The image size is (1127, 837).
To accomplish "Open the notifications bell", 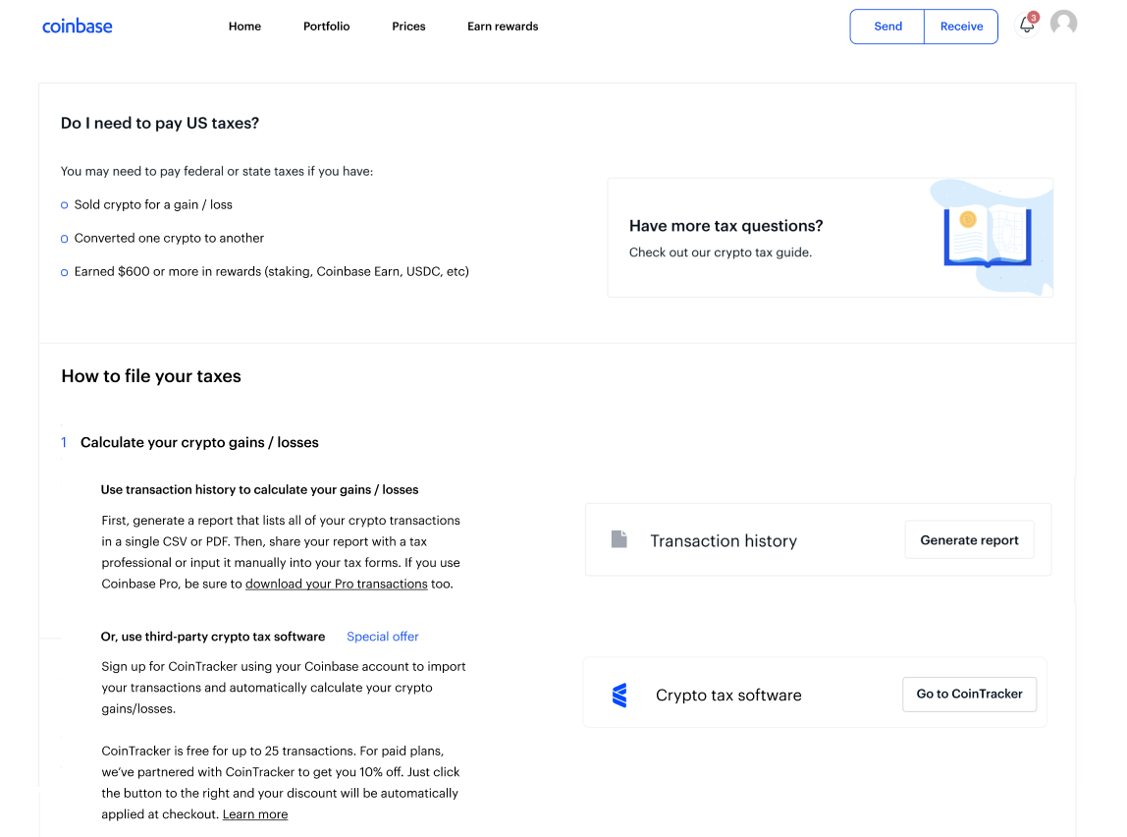I will coord(1026,27).
